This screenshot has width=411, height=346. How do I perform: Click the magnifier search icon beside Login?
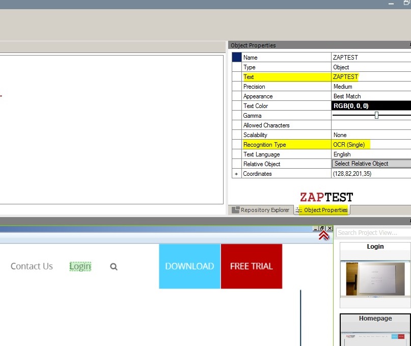coord(114,267)
